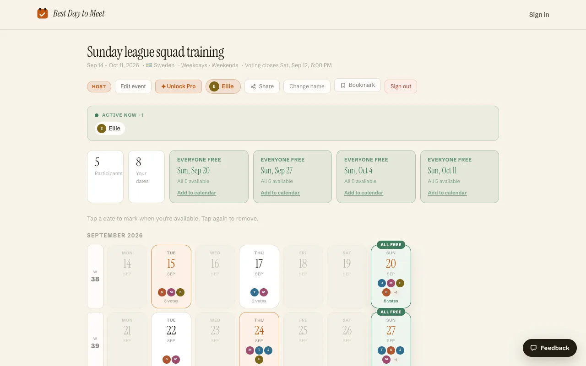The width and height of the screenshot is (586, 366).
Task: Click the J avatar on Sep 20
Action: [382, 283]
